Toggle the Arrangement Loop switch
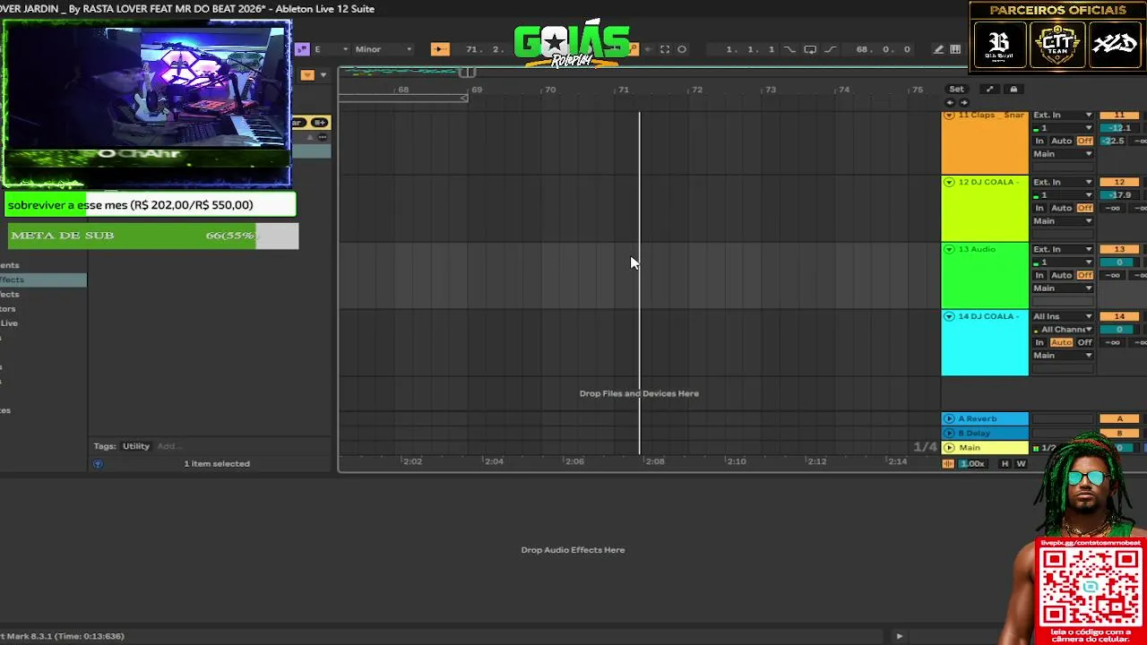 [810, 49]
